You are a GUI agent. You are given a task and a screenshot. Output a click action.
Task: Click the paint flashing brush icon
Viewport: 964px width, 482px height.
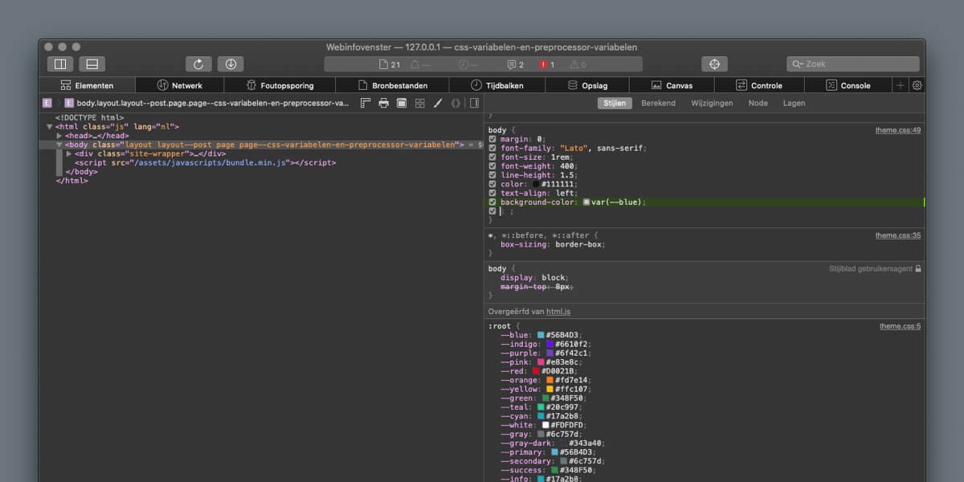pyautogui.click(x=438, y=103)
